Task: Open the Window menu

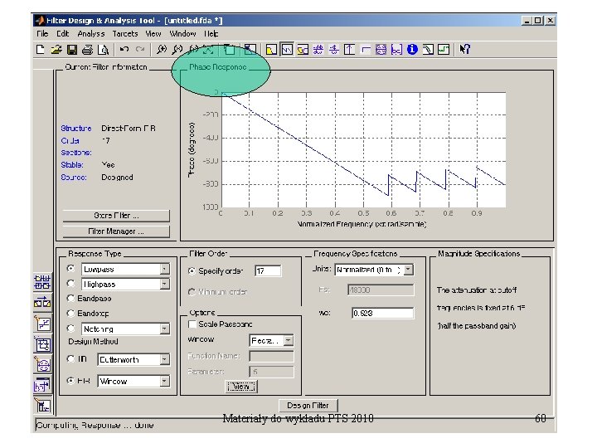Action: (x=182, y=33)
